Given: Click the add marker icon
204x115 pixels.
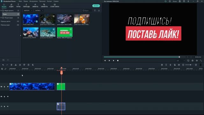Looking at the screenshot, I should 166,65.
